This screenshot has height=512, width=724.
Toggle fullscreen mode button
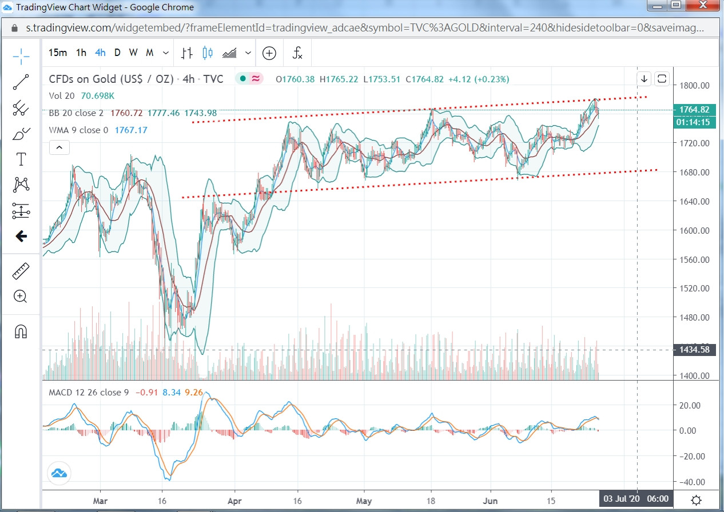(x=662, y=79)
